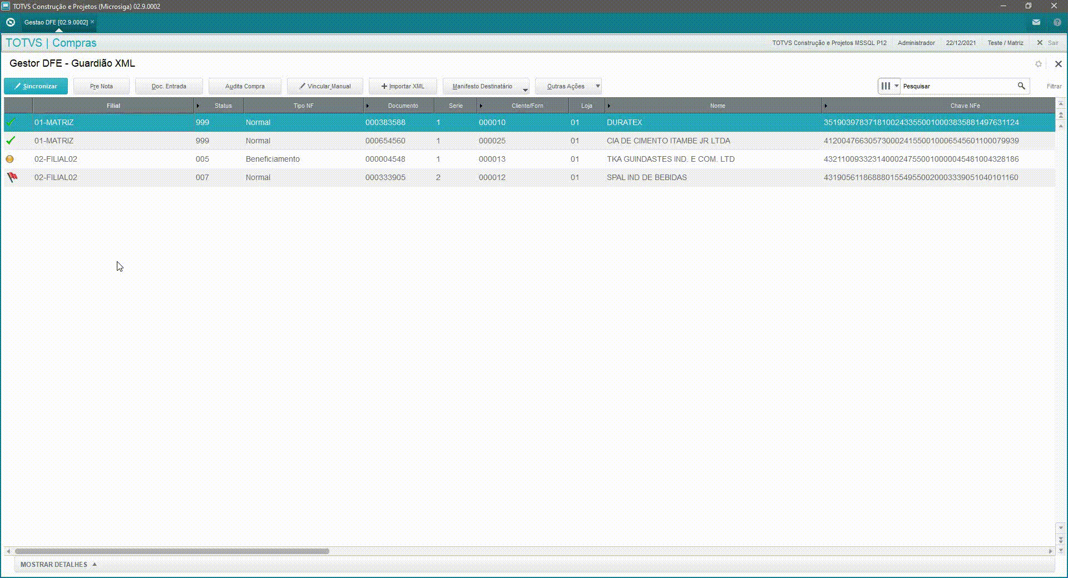
Task: Close the Gestao DFE tab
Action: (x=92, y=22)
